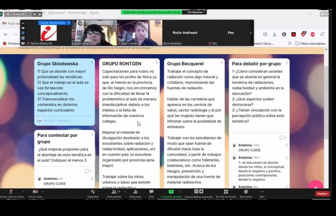Open options menu on GRUPO RONTGEN card
336x216 pixels.
click(157, 62)
